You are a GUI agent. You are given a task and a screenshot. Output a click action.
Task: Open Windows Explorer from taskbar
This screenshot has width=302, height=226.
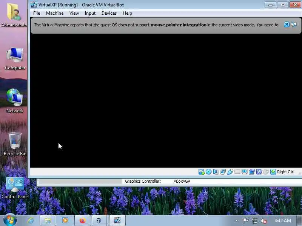pos(48,220)
